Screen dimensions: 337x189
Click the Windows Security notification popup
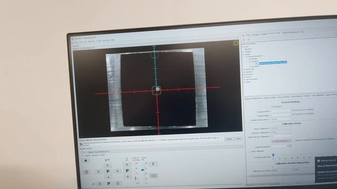tap(326, 170)
